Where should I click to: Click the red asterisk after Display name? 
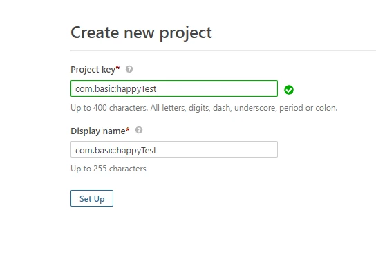point(128,129)
